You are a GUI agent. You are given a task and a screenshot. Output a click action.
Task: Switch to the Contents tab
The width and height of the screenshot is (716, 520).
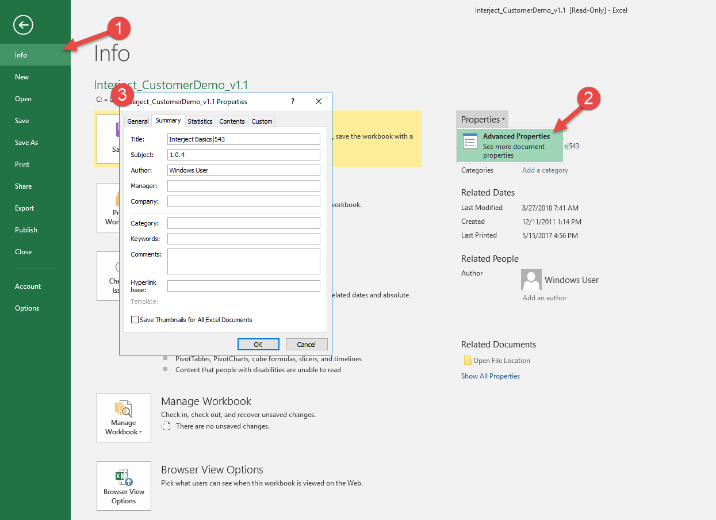232,121
